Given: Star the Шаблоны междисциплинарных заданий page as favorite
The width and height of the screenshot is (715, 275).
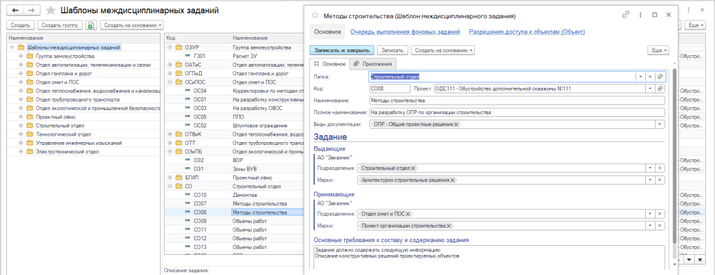Looking at the screenshot, I should coord(51,10).
